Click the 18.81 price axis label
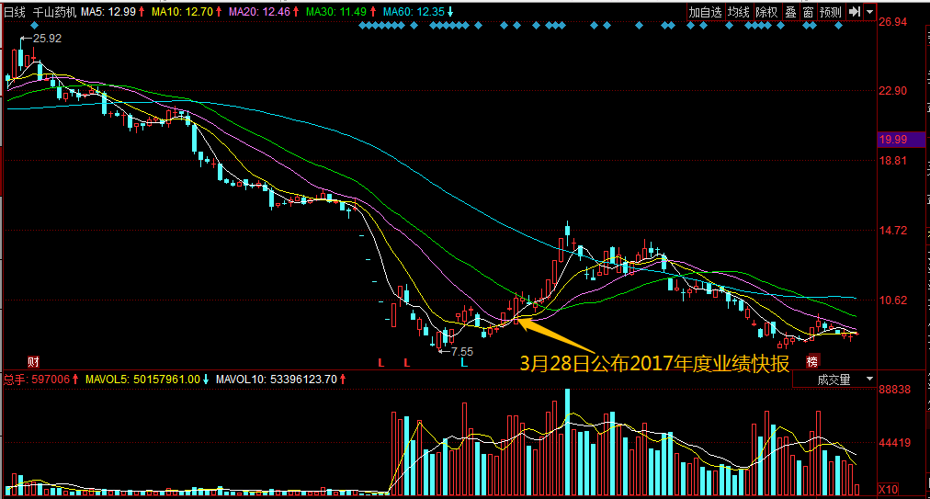The image size is (930, 499). point(893,161)
